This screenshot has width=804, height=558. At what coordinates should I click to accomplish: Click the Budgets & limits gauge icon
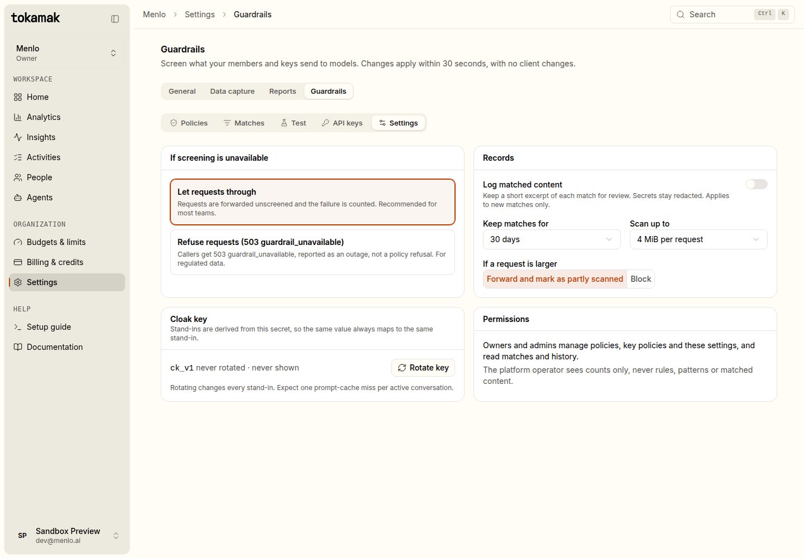pyautogui.click(x=18, y=242)
